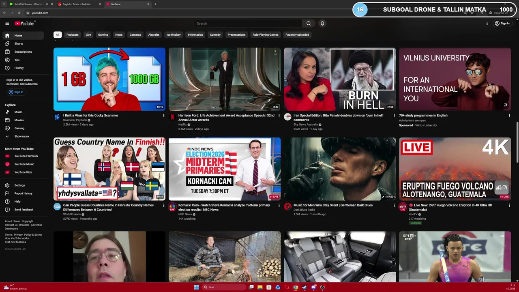The width and height of the screenshot is (519, 292).
Task: Open File Explorer from taskbar
Action: 260,287
